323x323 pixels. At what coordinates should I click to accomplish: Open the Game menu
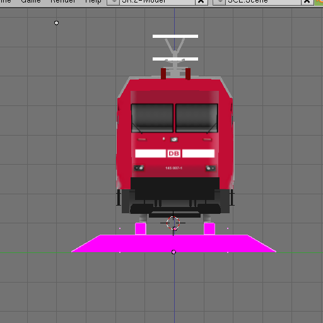(31, 1)
